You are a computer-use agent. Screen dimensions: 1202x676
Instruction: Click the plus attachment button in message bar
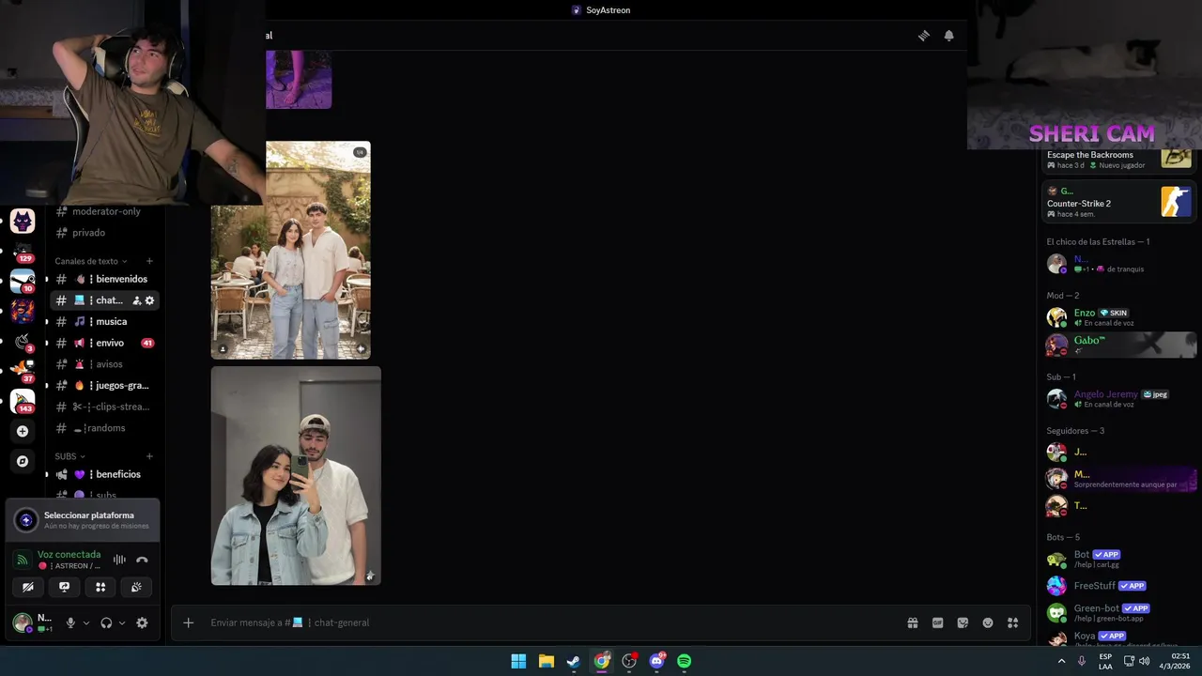(188, 622)
